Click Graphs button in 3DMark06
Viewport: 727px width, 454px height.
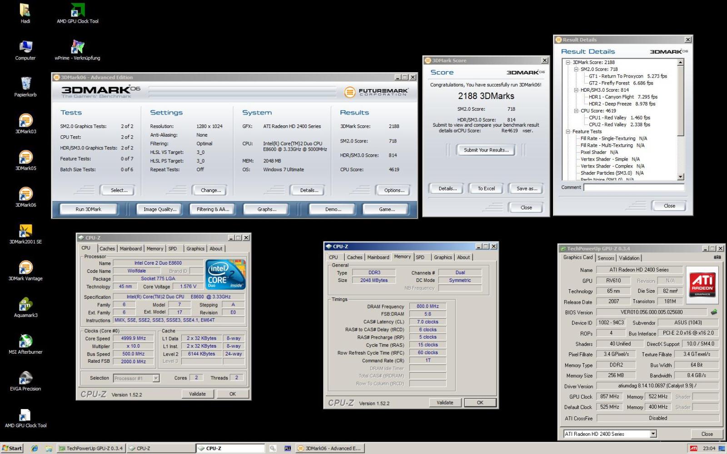pyautogui.click(x=267, y=209)
